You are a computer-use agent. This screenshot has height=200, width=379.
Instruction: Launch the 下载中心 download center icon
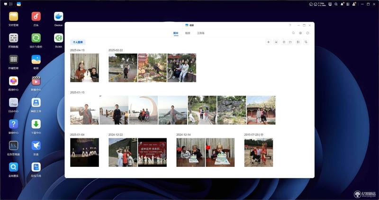(x=36, y=124)
